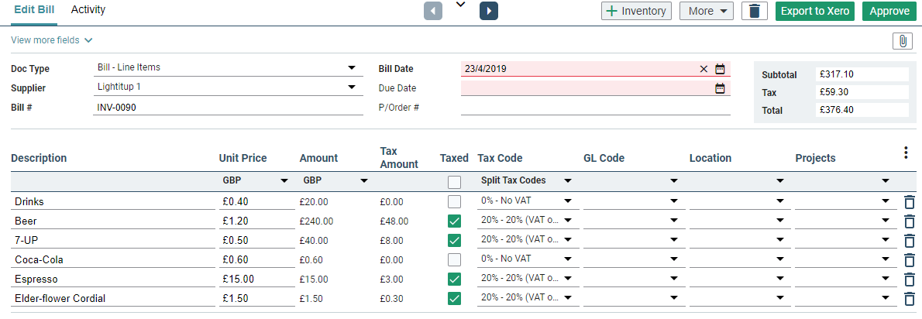Check the Taxed checkbox for Coca-Cola

[454, 260]
